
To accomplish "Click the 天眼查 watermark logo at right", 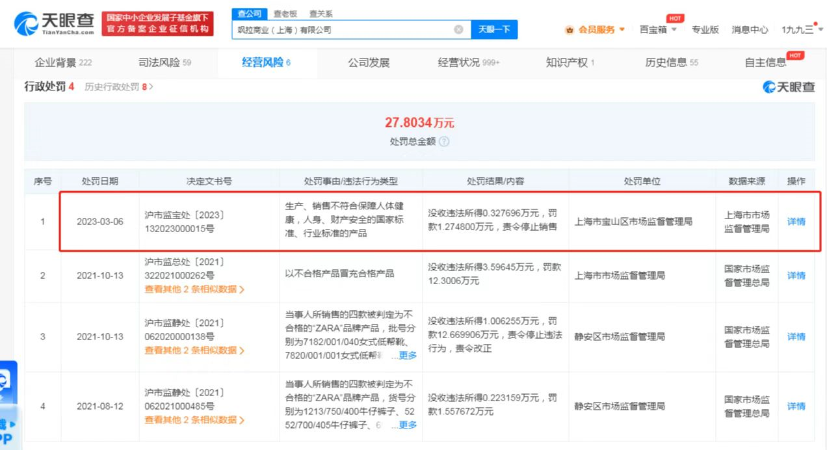I will click(x=788, y=86).
